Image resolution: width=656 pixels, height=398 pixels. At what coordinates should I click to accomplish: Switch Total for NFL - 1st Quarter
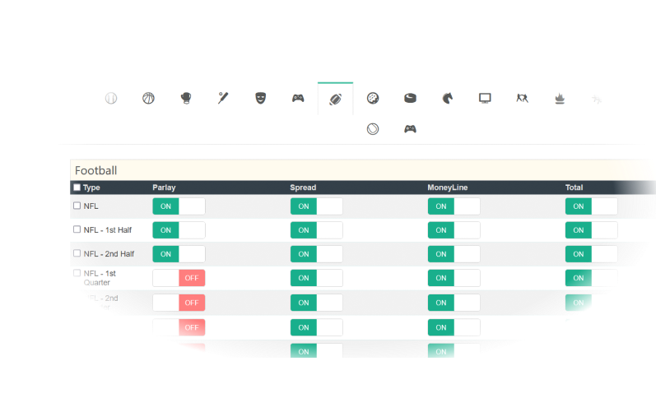592,278
